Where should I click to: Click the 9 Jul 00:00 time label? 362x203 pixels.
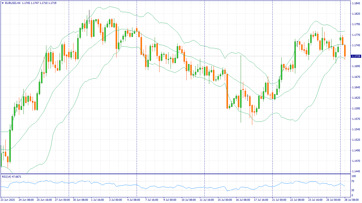click(x=170, y=200)
